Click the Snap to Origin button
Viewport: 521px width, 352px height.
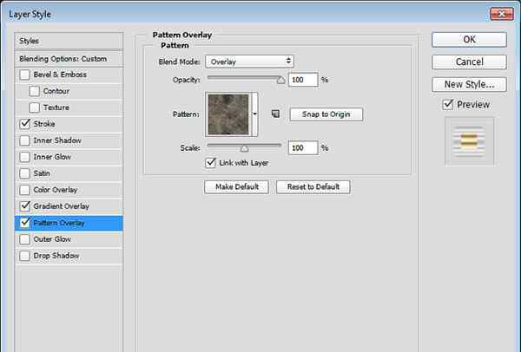coord(326,114)
